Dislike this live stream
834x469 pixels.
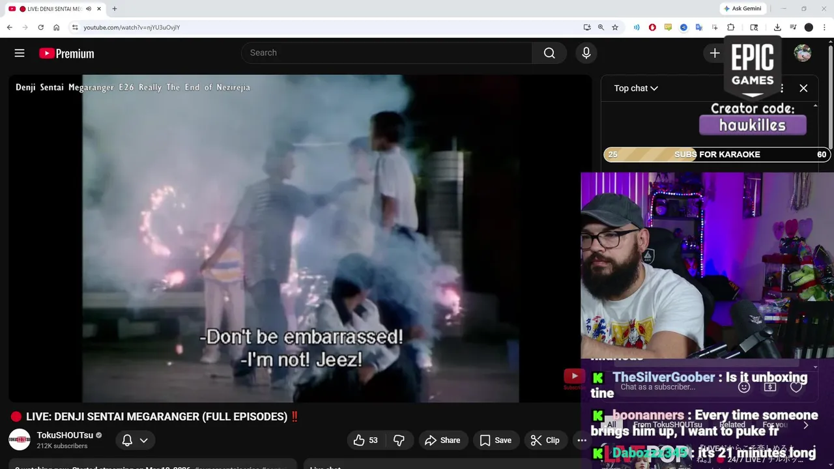point(399,440)
